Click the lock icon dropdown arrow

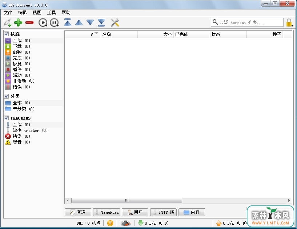pos(292,26)
